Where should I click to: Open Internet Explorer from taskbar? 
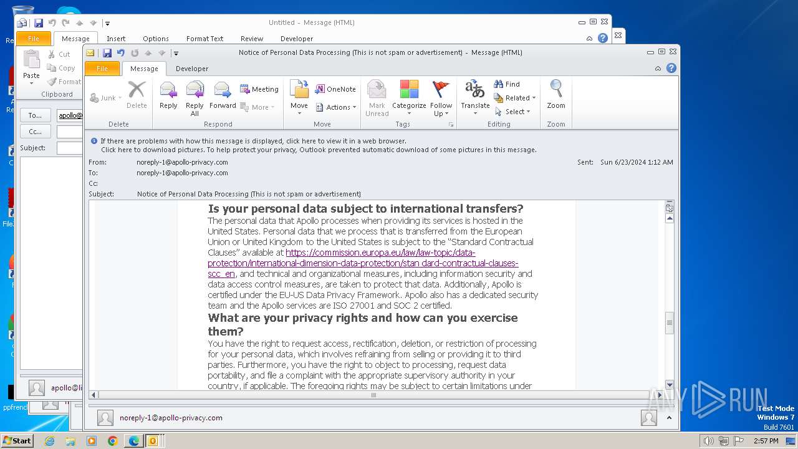49,441
